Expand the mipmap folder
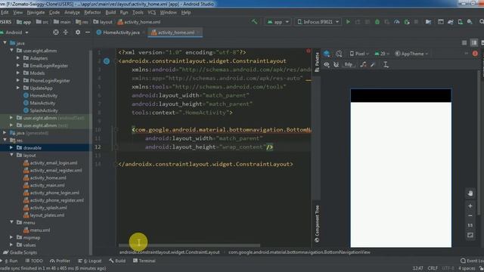 pyautogui.click(x=11, y=237)
